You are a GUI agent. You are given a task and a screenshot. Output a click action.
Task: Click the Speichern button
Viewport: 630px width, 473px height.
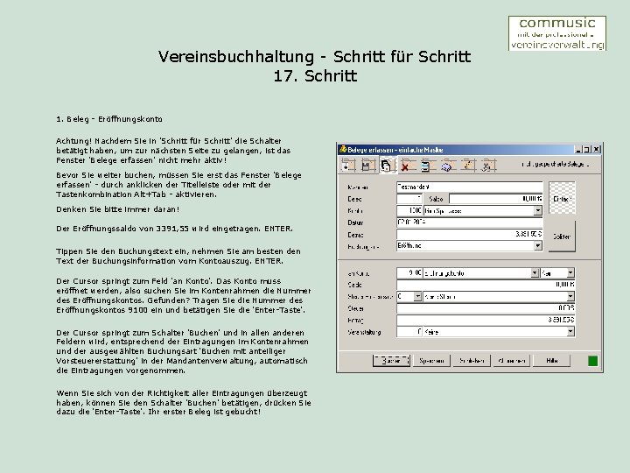click(x=431, y=361)
